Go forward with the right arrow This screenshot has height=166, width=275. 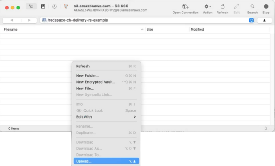point(29,20)
